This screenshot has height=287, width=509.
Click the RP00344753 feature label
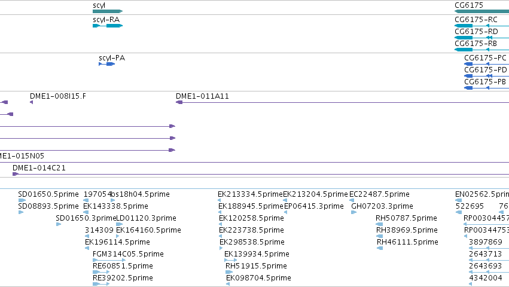(x=486, y=230)
